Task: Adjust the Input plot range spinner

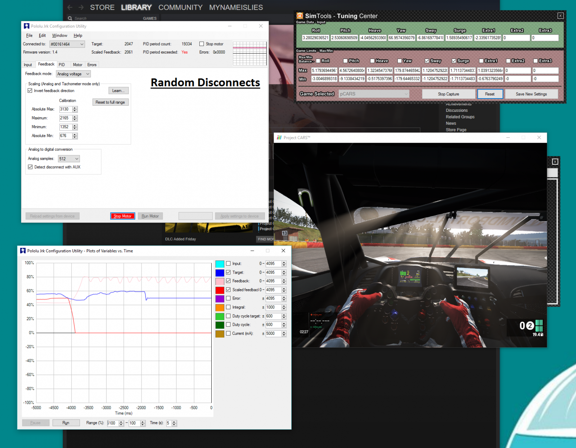Action: tap(284, 264)
